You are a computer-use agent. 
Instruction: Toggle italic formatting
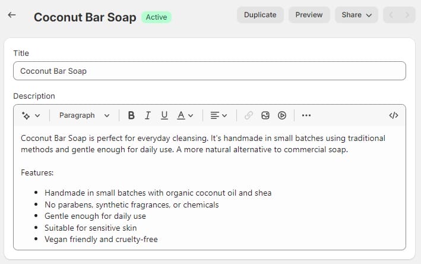(148, 115)
